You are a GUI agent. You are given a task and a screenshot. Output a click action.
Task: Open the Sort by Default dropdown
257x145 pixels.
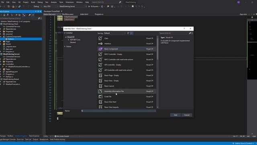point(115,33)
